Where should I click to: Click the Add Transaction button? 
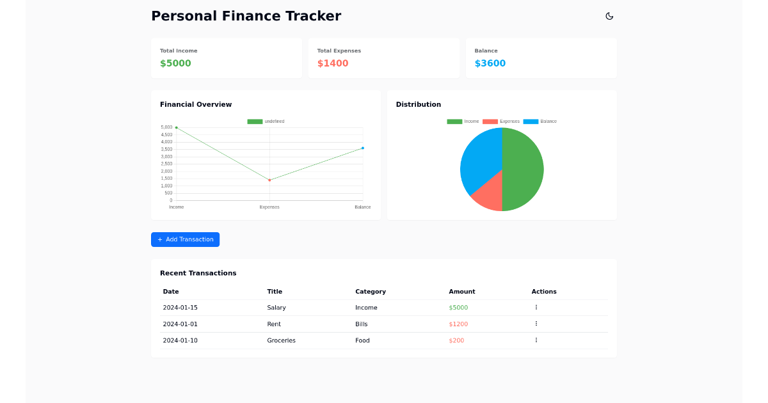185,239
